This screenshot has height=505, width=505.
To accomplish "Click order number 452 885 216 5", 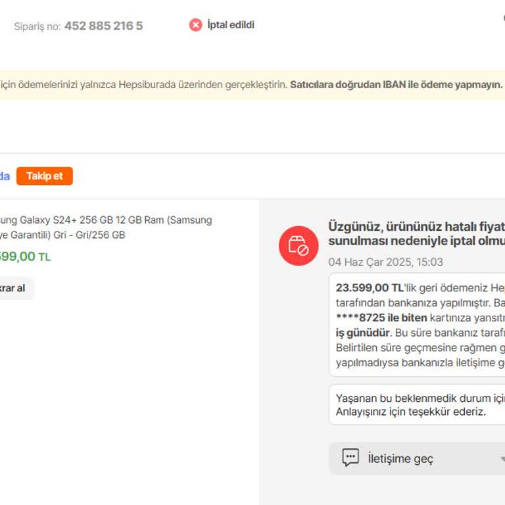I will (x=103, y=26).
